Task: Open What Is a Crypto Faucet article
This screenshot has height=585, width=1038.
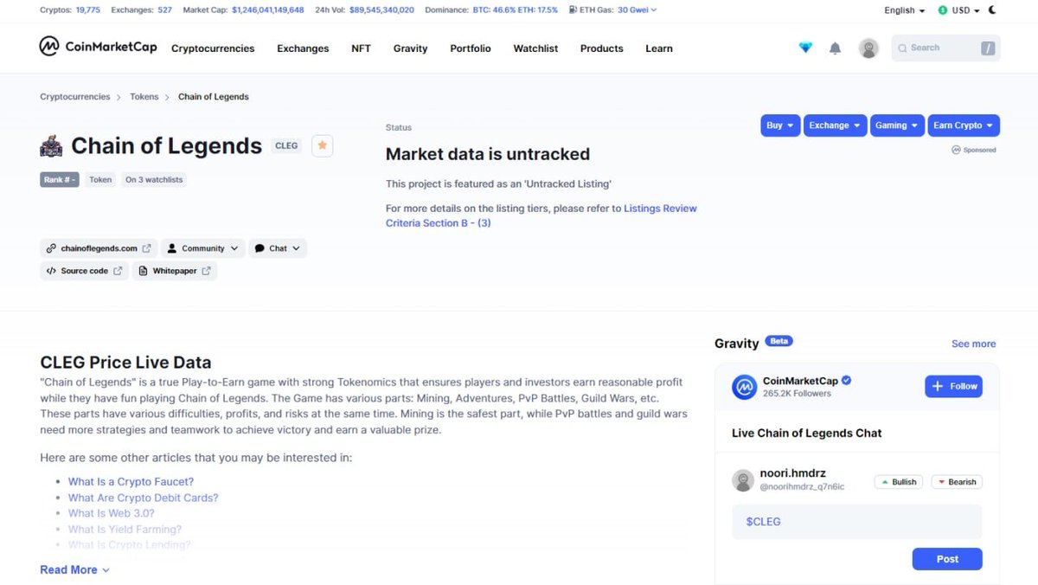Action: [x=131, y=482]
